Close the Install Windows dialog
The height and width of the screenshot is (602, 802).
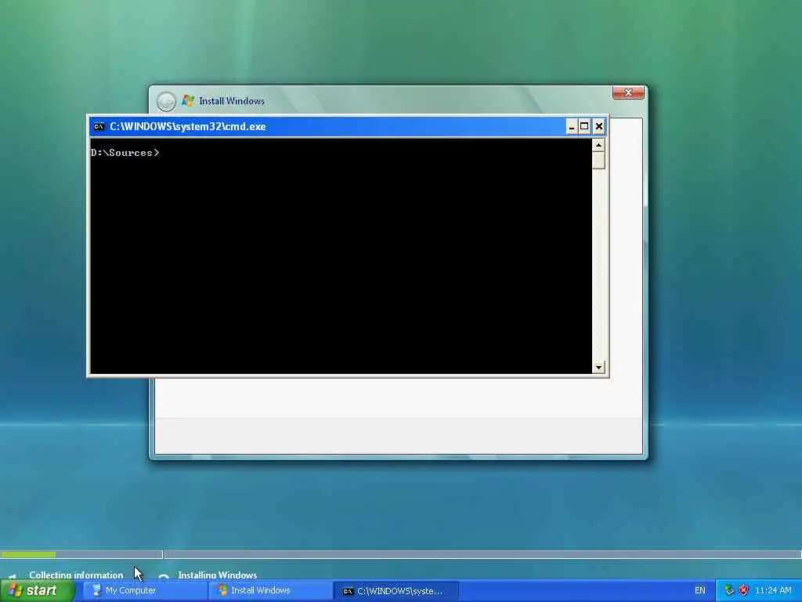coord(628,92)
